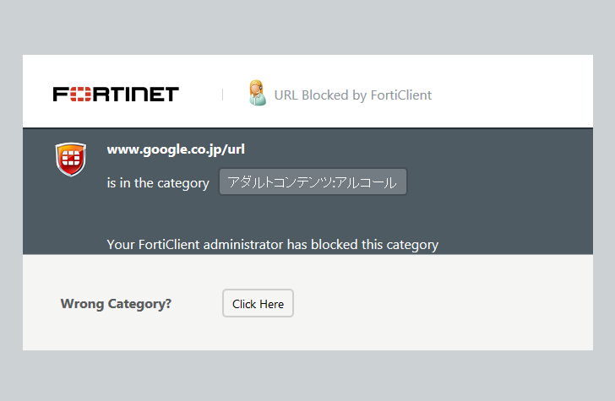Click the red grid emblem in Fortinet wordmark
615x401 pixels.
[80, 94]
